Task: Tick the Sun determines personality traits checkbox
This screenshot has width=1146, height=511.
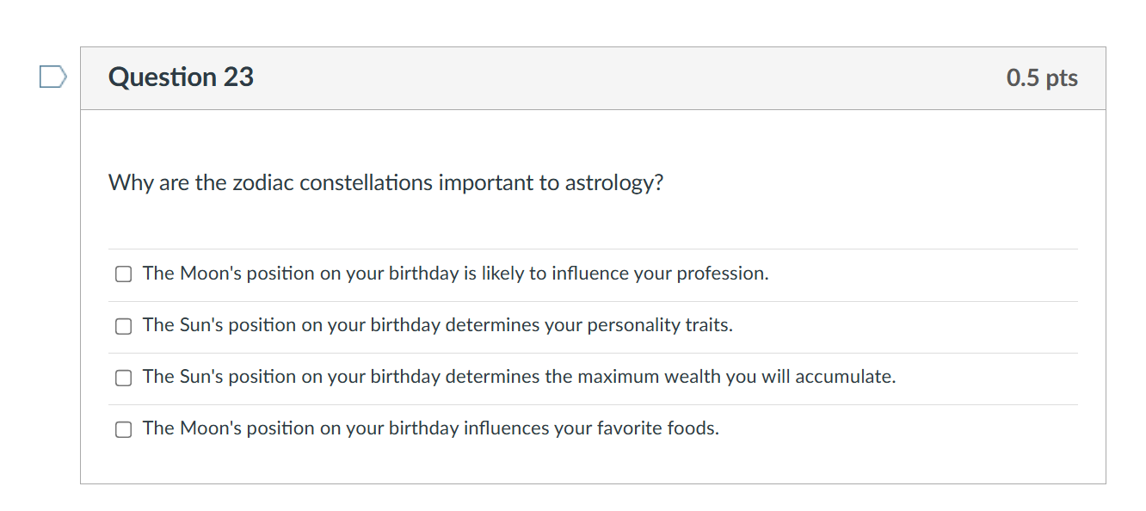Action: [124, 326]
